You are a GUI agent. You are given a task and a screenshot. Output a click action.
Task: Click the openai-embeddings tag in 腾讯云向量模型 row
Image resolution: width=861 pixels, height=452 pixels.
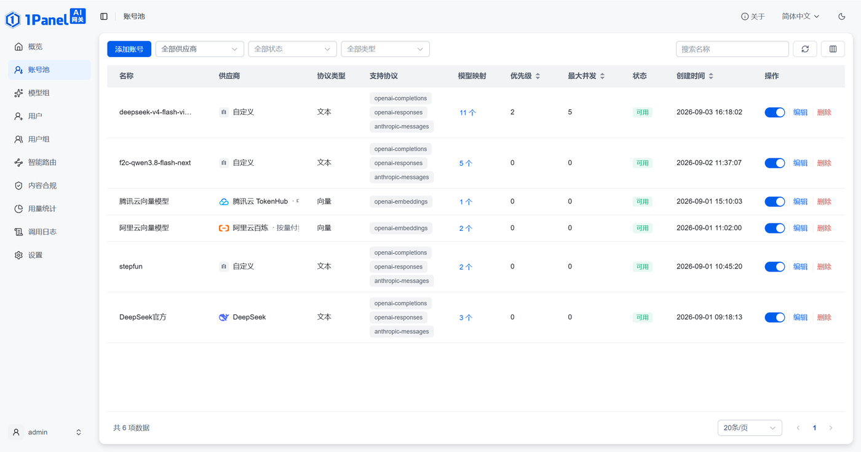pyautogui.click(x=401, y=201)
